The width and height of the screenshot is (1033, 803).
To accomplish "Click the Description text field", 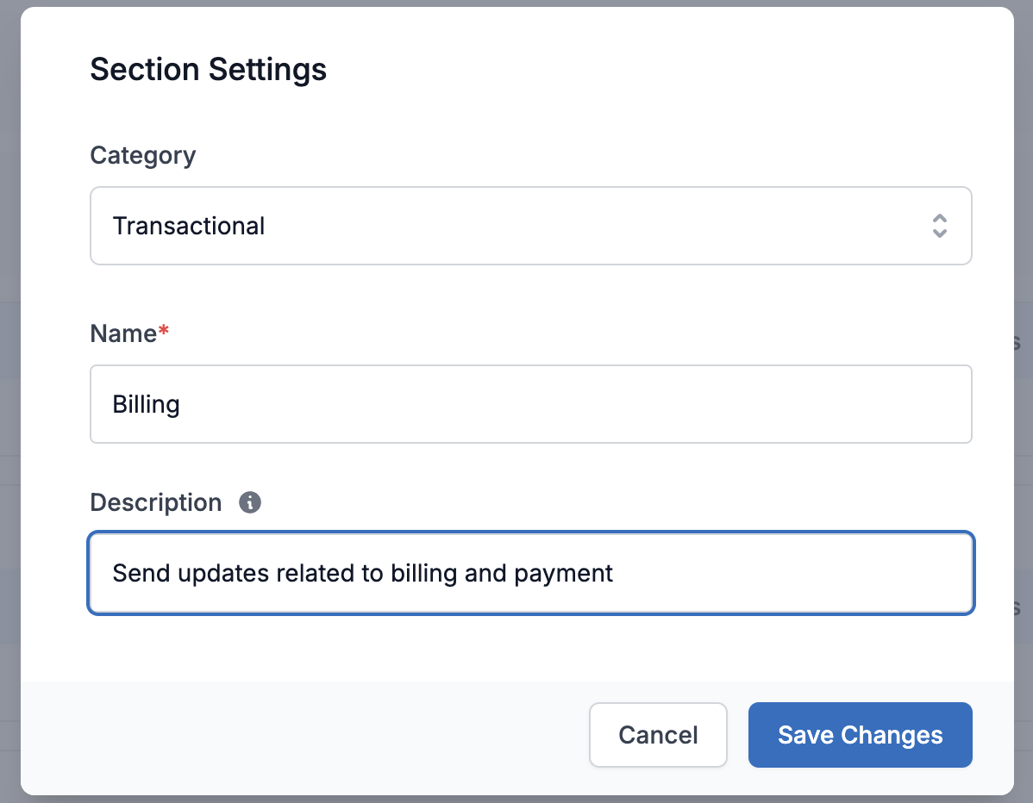I will [530, 573].
